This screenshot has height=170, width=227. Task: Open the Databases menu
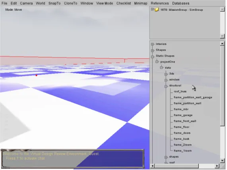click(x=180, y=3)
